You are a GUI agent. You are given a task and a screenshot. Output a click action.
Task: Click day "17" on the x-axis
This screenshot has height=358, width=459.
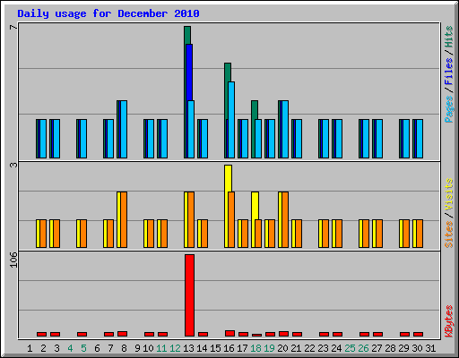242,348
